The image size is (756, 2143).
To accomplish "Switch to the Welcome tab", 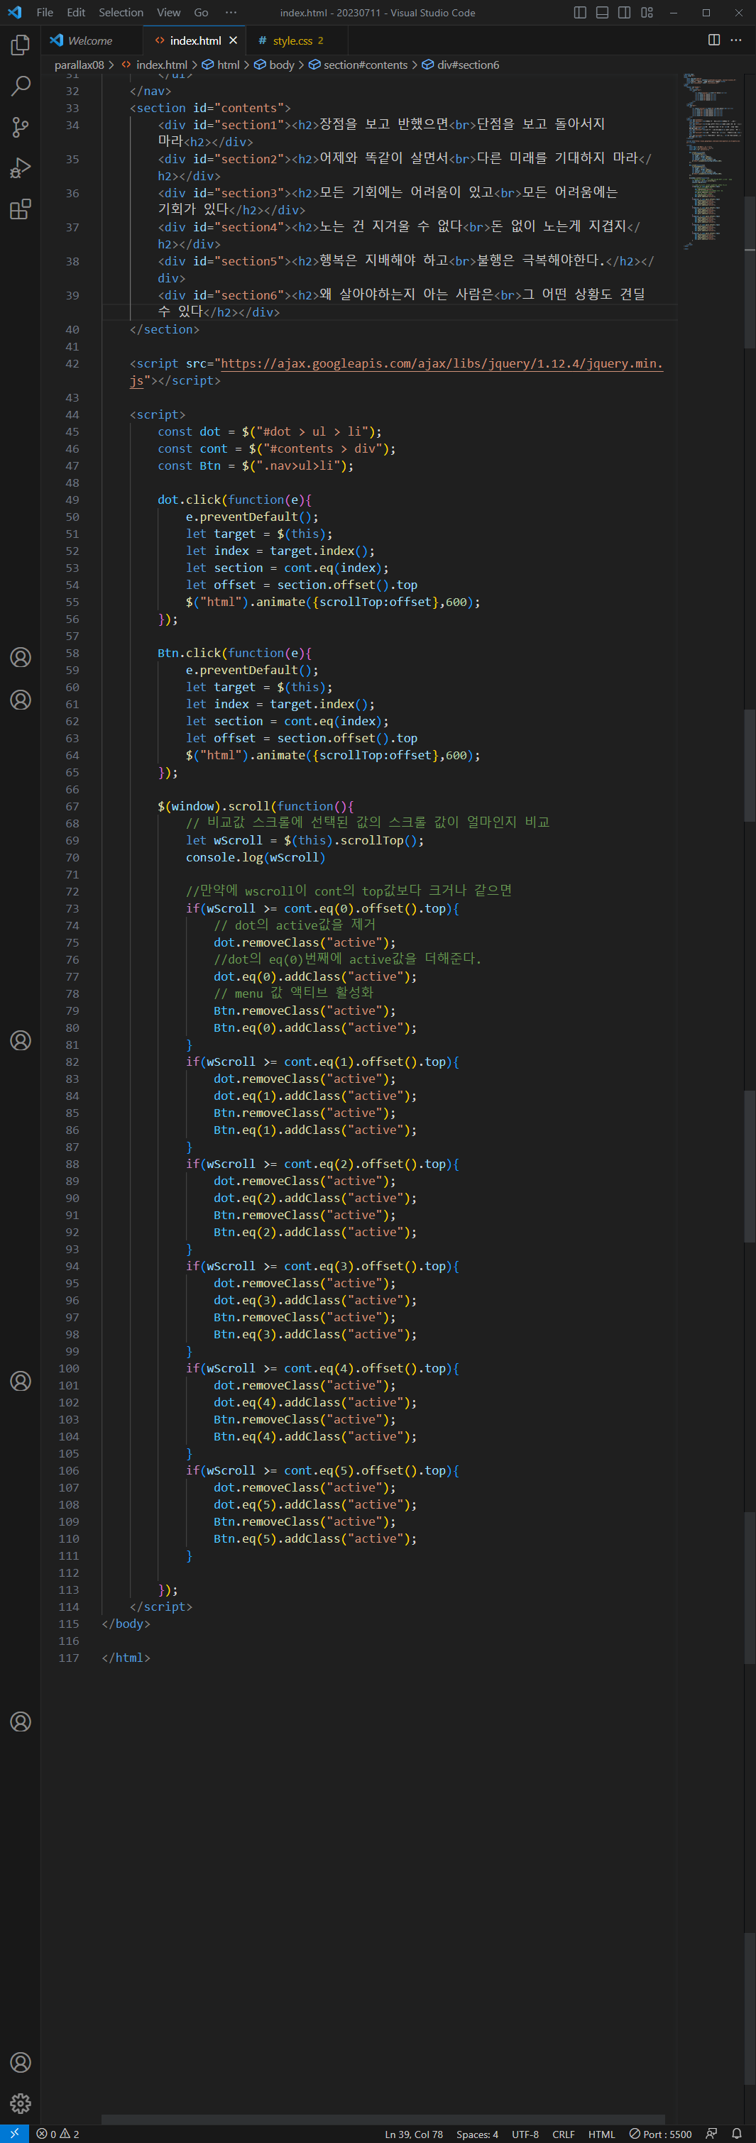I will [92, 40].
